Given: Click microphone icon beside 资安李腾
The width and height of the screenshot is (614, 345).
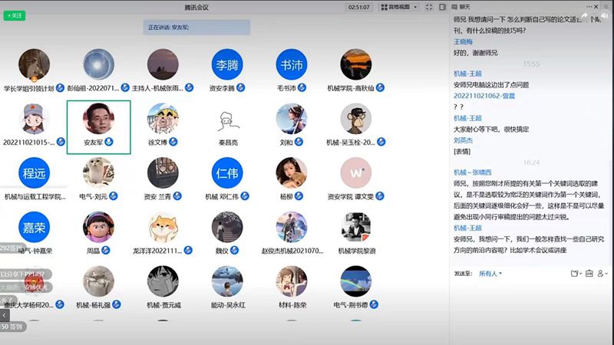Looking at the screenshot, I should (x=241, y=87).
